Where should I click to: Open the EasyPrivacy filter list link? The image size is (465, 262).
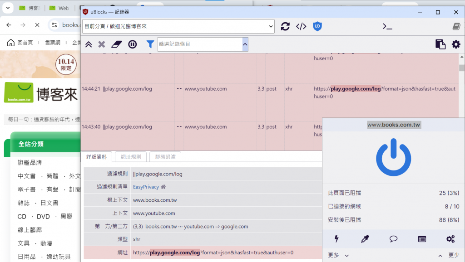coord(146,187)
